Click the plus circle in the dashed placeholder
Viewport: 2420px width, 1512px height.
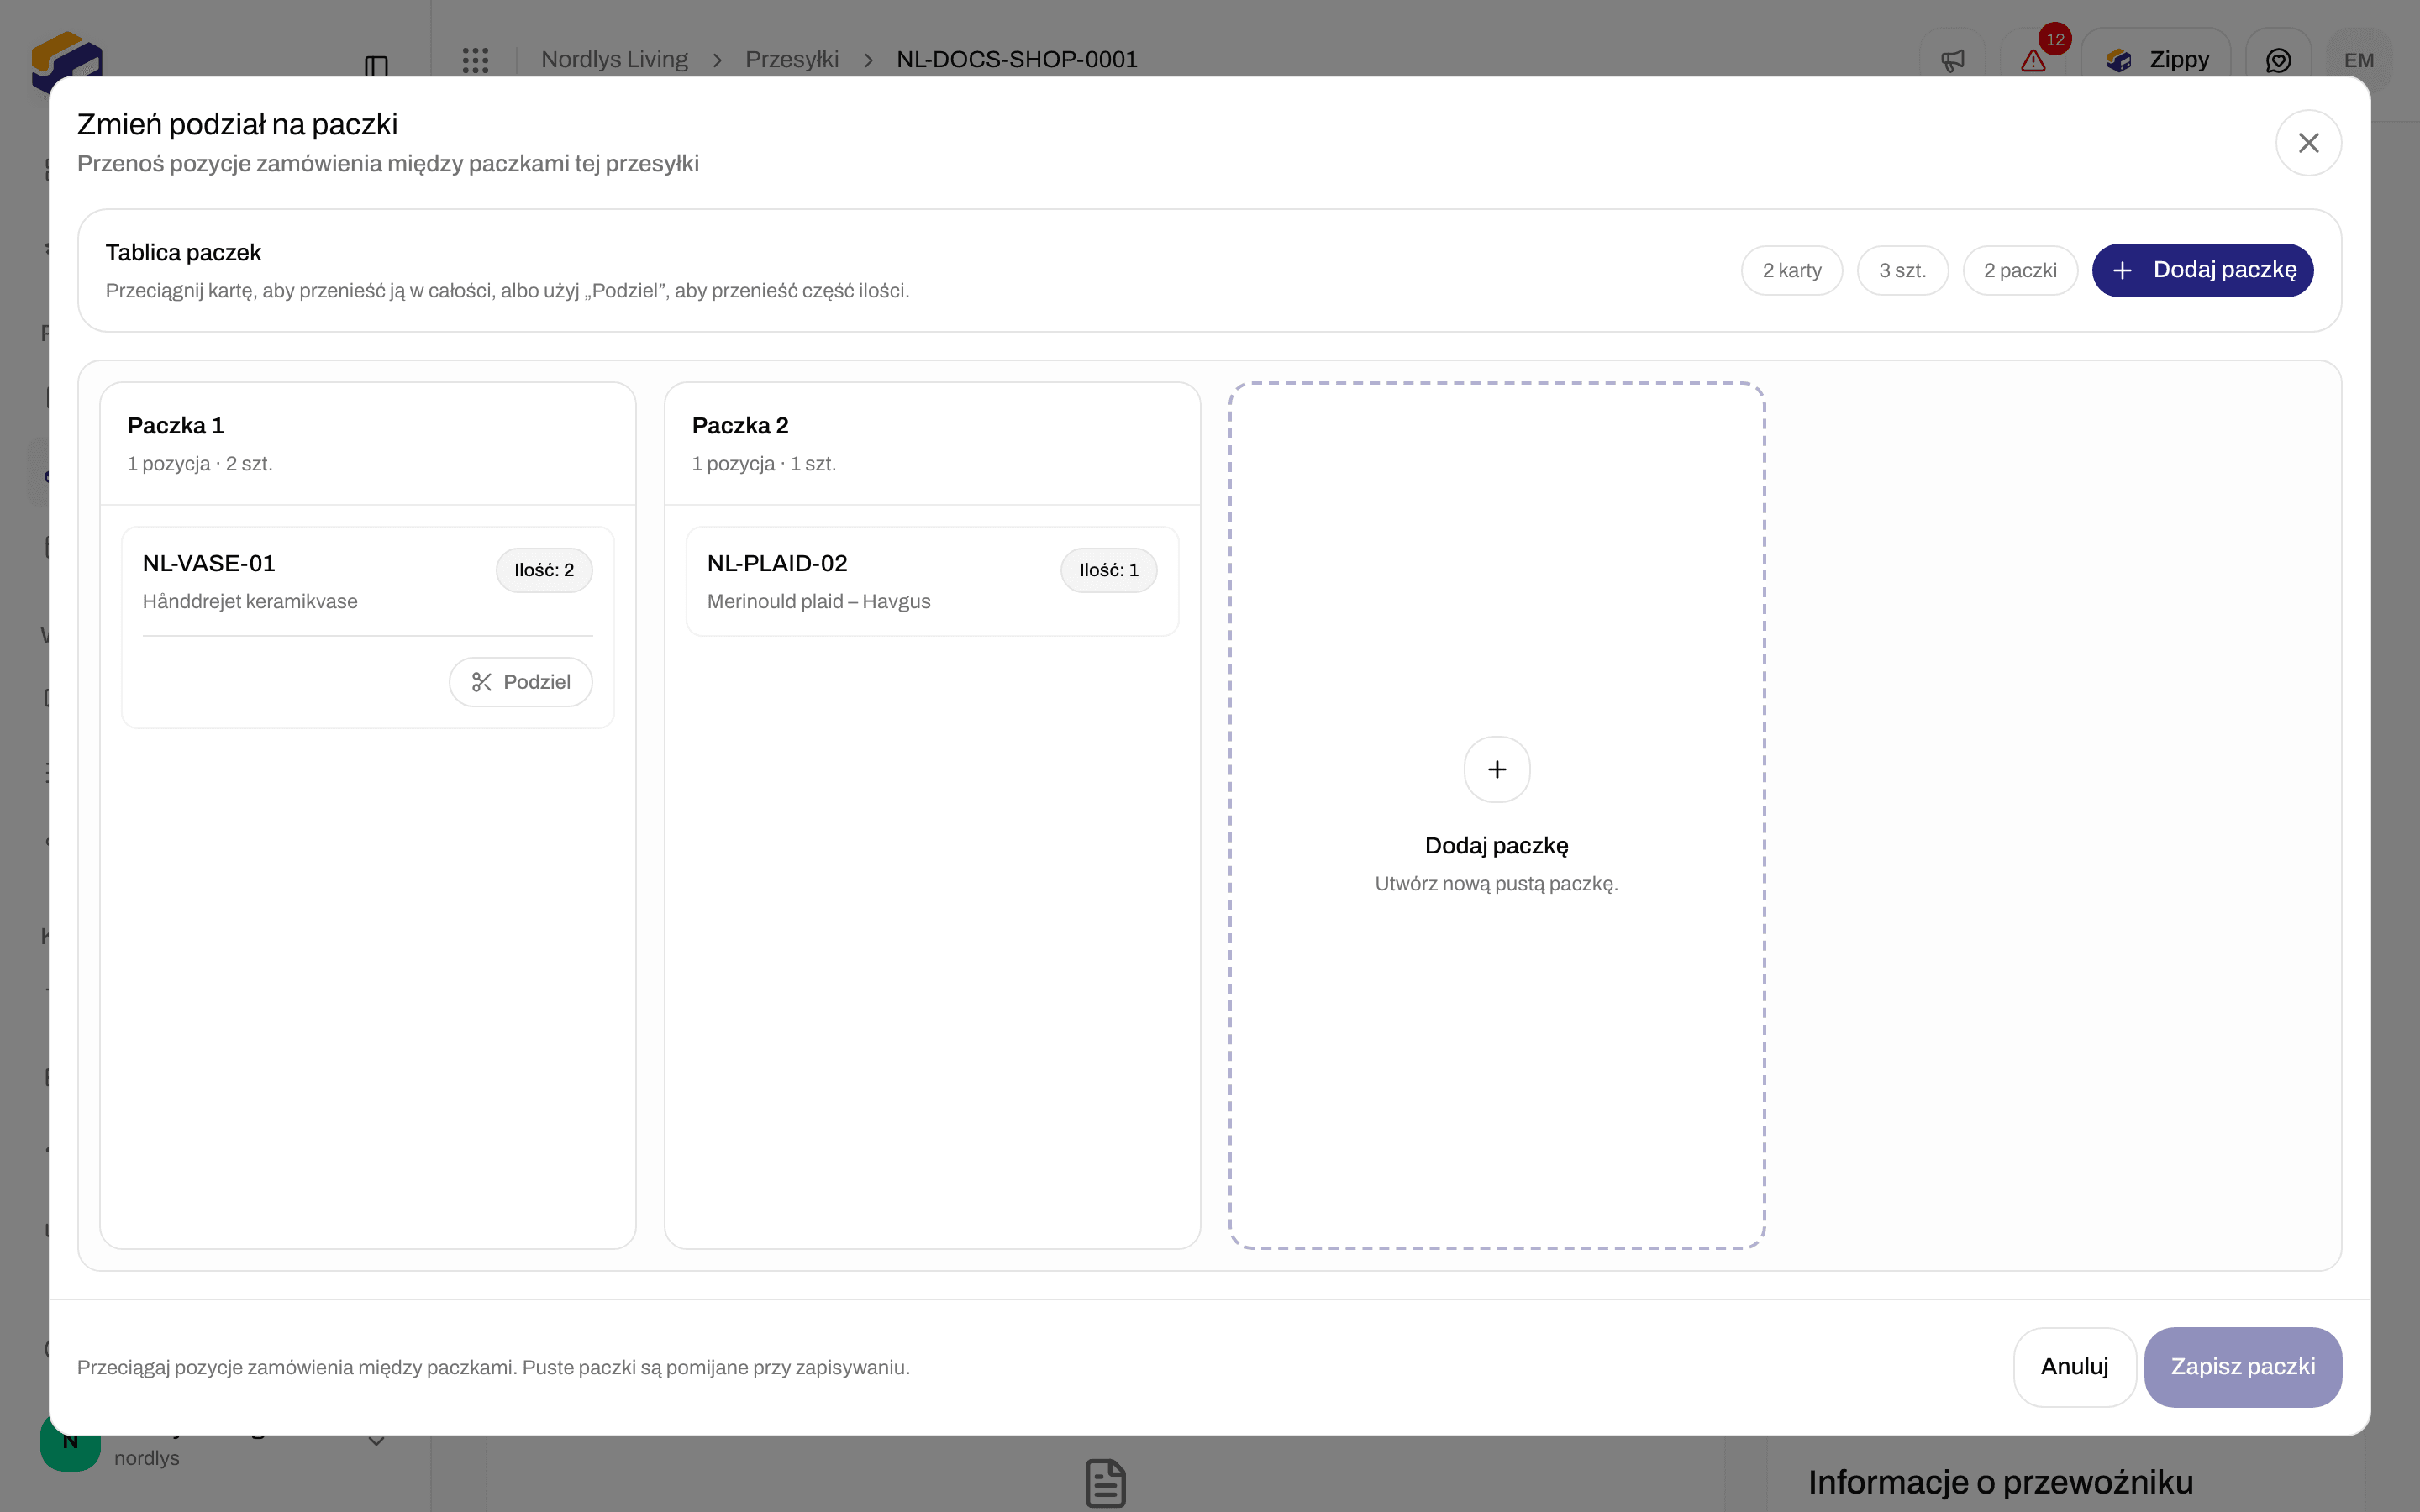1497,769
